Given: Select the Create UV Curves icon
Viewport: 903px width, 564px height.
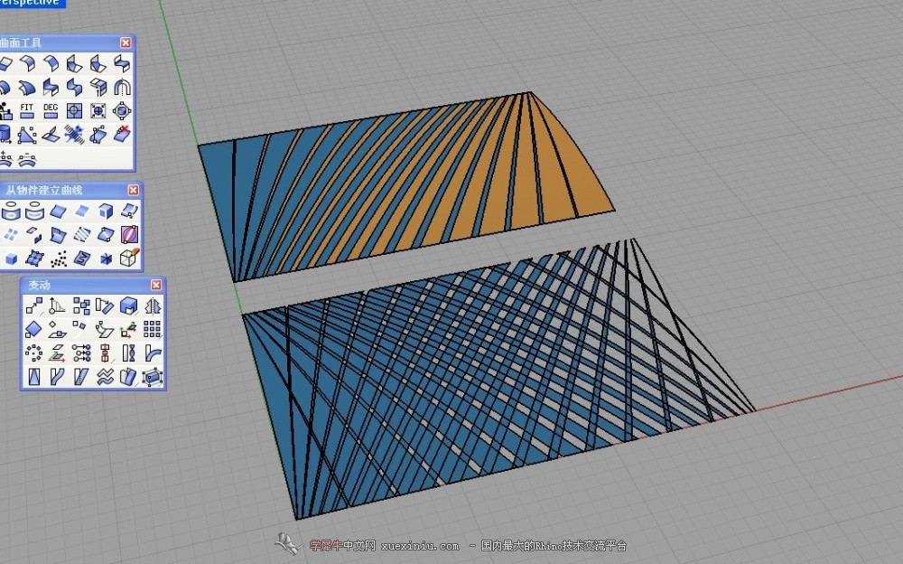Looking at the screenshot, I should point(82,258).
